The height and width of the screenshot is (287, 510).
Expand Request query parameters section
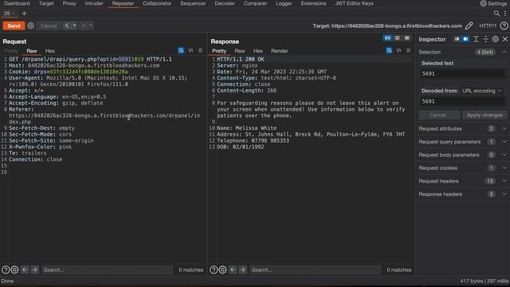(x=462, y=142)
